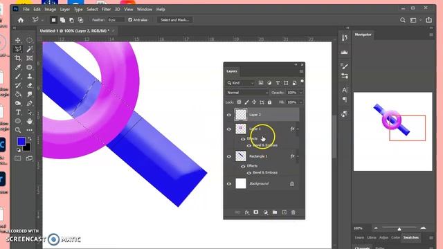Hide the Background layer eye icon

229,184
